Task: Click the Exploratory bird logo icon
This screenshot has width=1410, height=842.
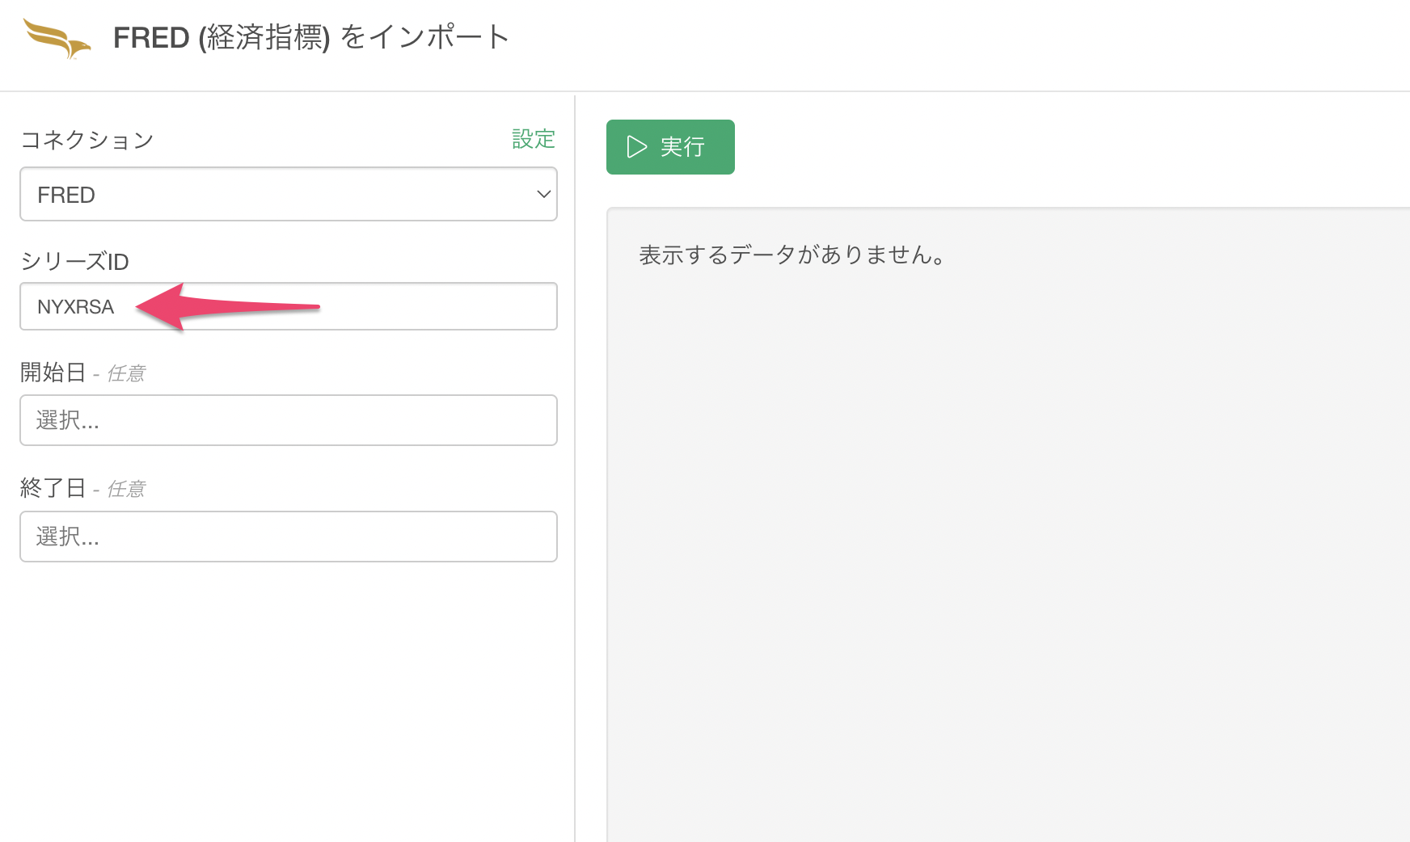Action: coord(57,39)
